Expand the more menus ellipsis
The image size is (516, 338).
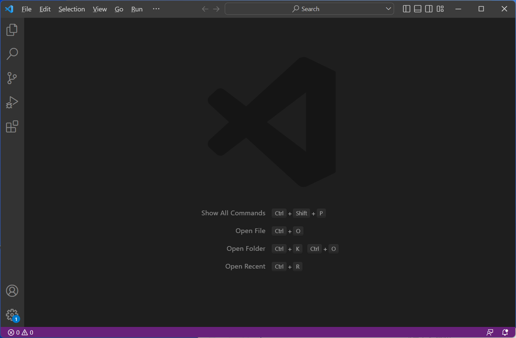click(156, 9)
